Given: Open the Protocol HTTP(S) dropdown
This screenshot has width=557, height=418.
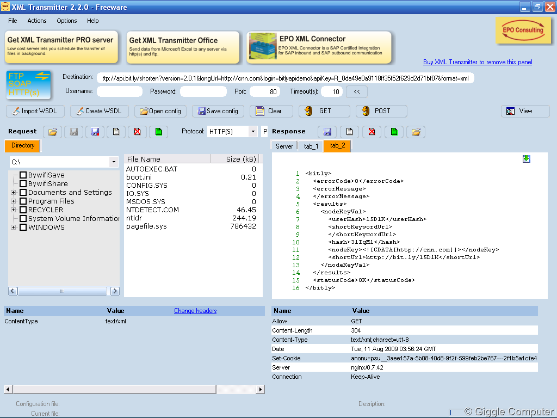Looking at the screenshot, I should click(253, 132).
